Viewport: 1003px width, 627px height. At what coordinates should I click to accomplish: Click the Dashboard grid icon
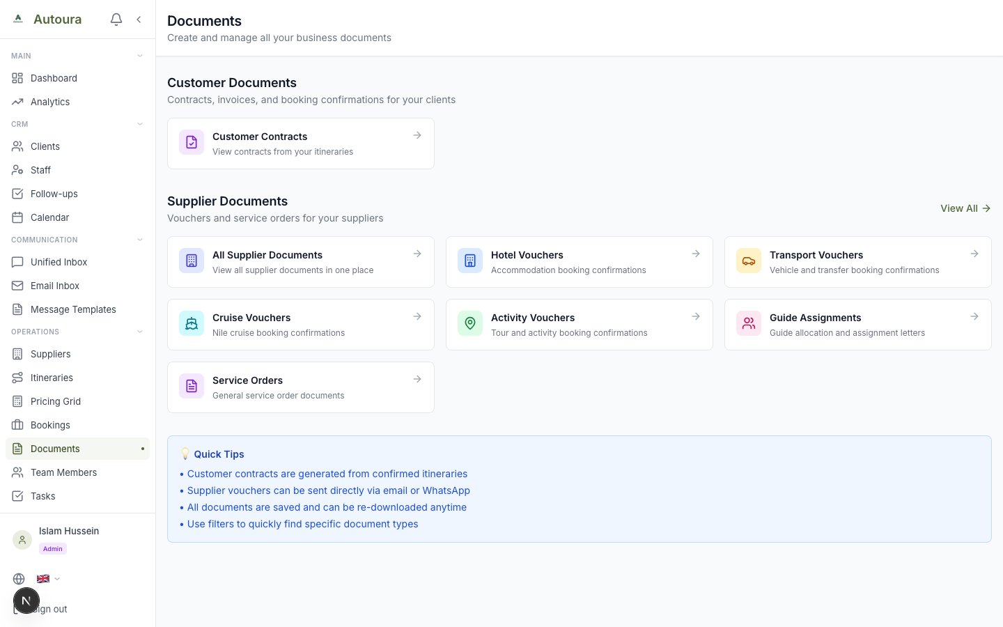(17, 78)
